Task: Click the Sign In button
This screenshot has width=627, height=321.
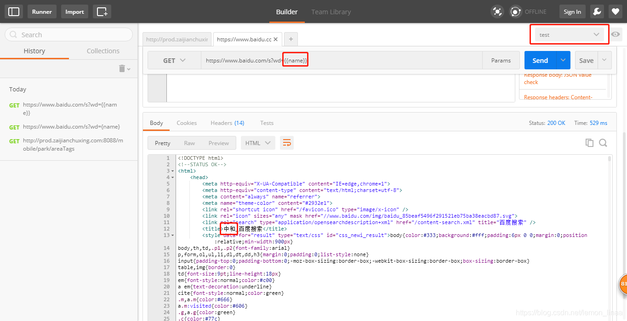Action: coord(572,11)
